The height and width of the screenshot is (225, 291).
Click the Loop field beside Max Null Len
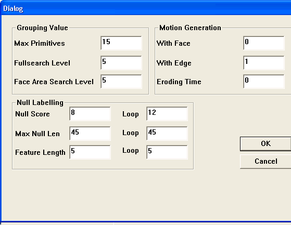[167, 134]
